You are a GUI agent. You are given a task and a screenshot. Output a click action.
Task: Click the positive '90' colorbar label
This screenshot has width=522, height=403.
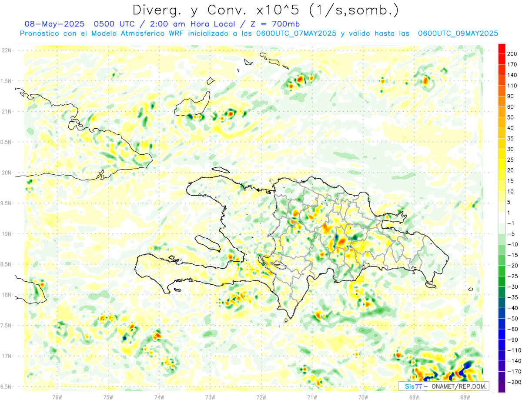510,96
